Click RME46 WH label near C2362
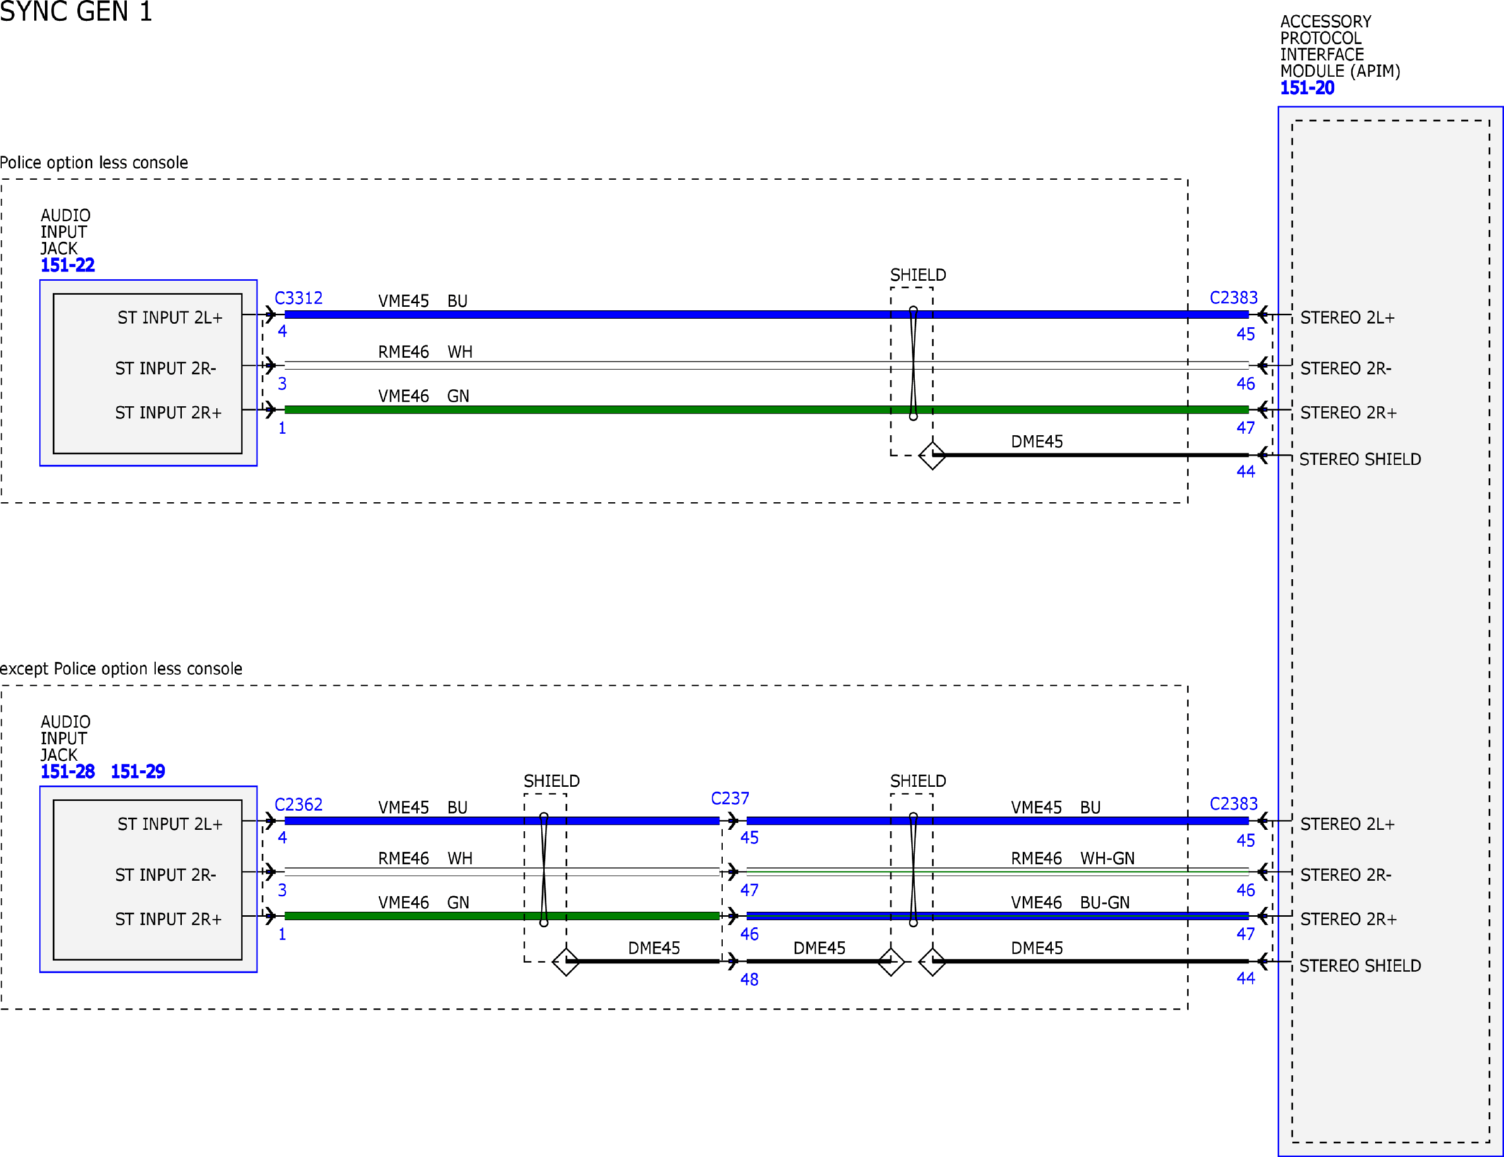 425,858
